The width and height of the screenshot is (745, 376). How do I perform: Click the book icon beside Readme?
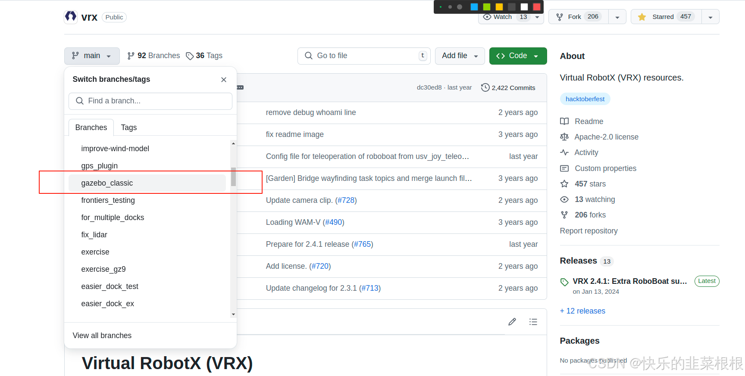[564, 121]
